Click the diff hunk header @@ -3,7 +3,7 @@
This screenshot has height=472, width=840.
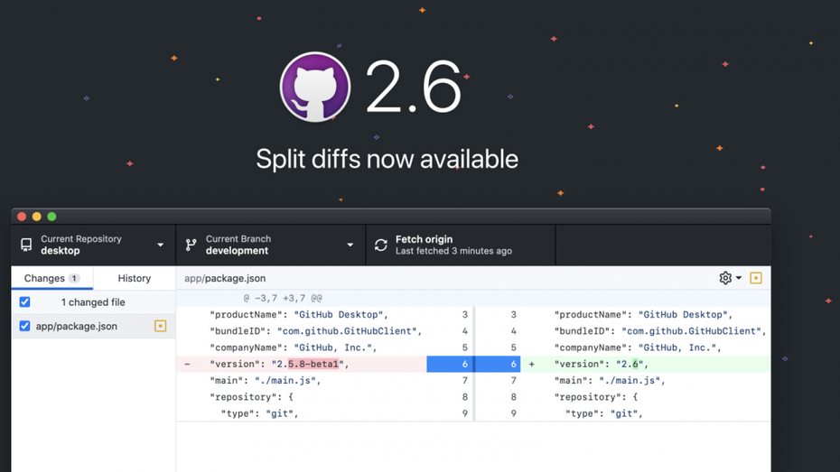pyautogui.click(x=283, y=298)
